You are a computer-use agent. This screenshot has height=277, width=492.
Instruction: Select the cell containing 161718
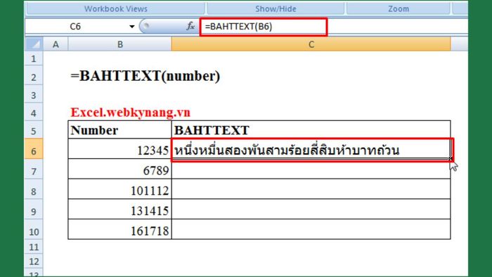tap(120, 230)
